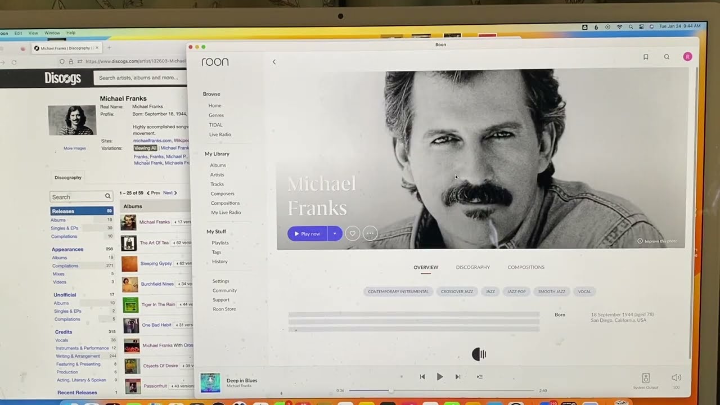Favorite Michael Franks with heart icon
The width and height of the screenshot is (720, 405).
pos(353,233)
